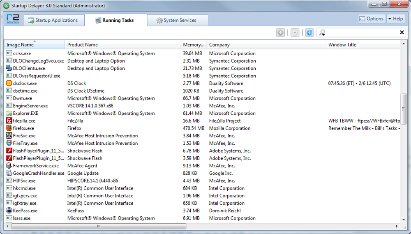Click the FrameworkService.exe icon

pyautogui.click(x=9, y=166)
